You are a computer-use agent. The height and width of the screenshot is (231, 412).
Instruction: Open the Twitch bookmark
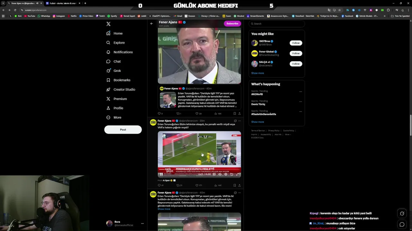click(x=100, y=16)
